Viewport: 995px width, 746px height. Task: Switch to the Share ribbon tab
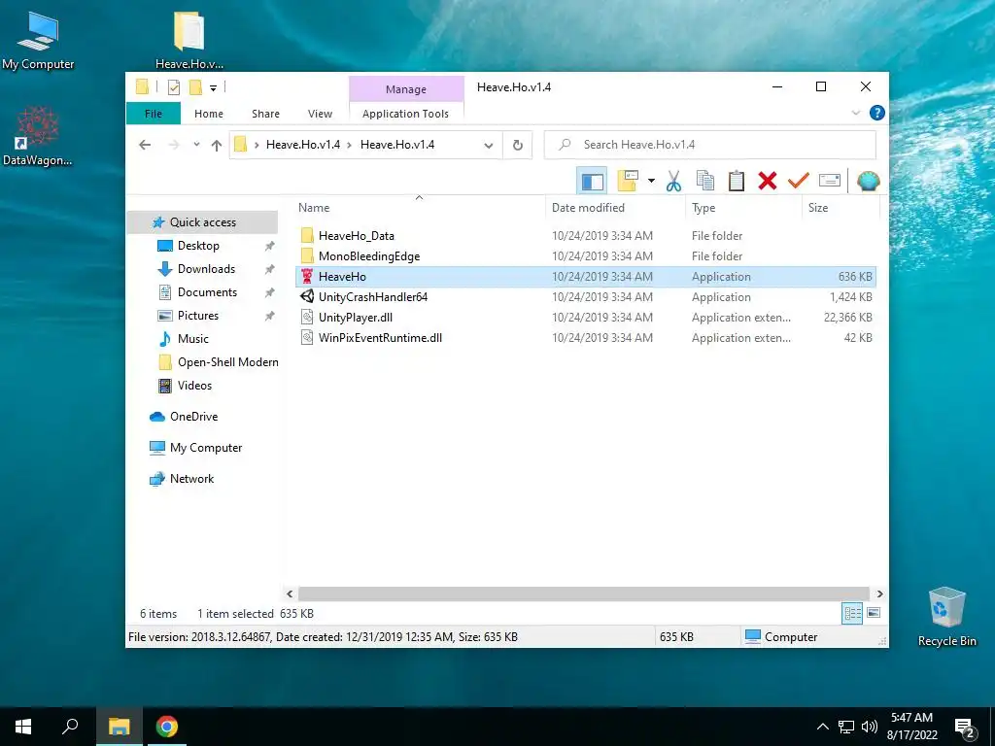tap(265, 114)
